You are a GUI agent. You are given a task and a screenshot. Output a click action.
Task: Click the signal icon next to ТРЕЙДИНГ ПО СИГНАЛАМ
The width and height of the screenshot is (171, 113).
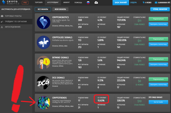coord(2,22)
